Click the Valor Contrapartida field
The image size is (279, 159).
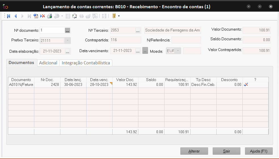(257, 50)
